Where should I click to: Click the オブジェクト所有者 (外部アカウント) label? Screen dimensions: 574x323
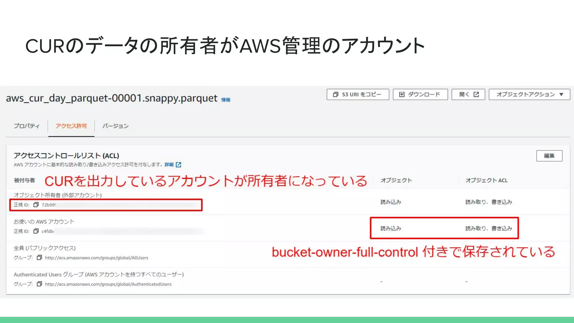(x=57, y=195)
